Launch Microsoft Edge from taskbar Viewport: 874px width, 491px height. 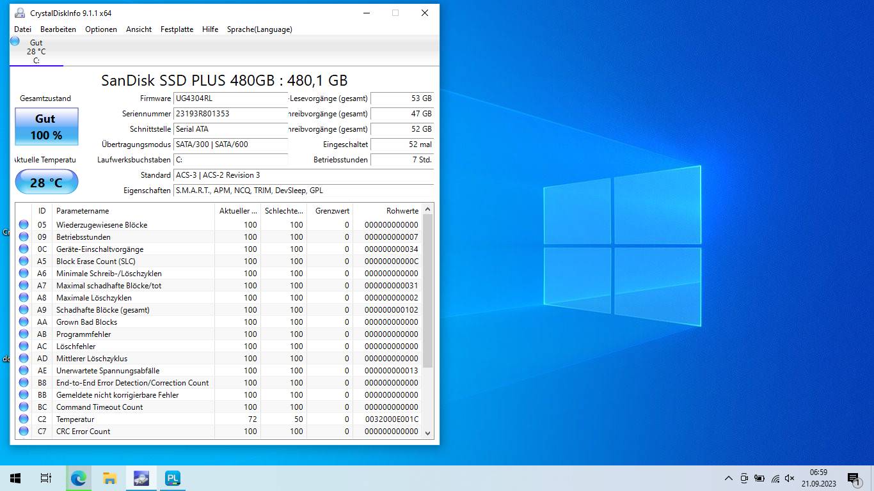click(79, 478)
